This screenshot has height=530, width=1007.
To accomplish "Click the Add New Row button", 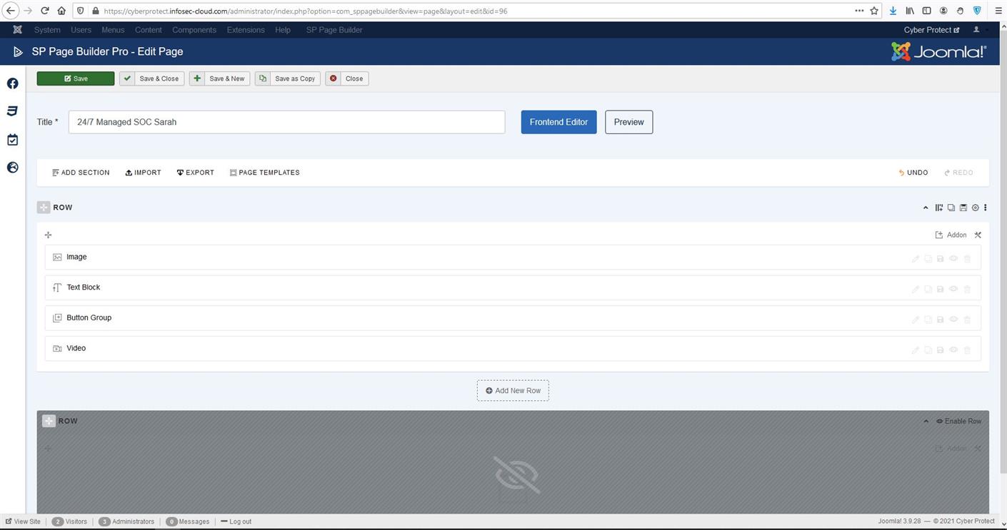I will pos(513,390).
